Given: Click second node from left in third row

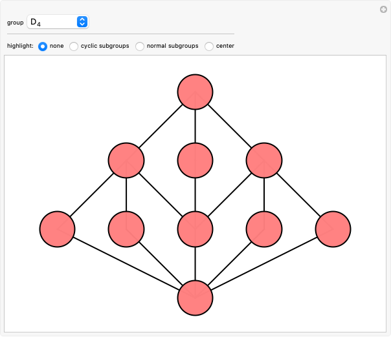Looking at the screenshot, I should click(126, 229).
